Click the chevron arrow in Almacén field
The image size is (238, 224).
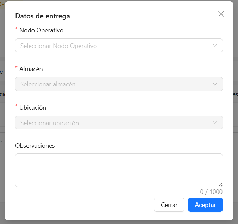(215, 84)
